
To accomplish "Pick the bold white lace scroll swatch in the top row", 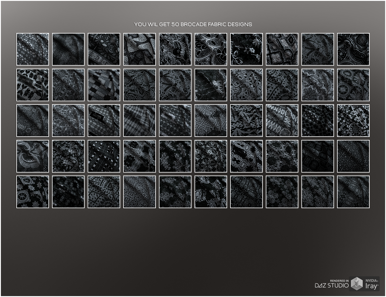I will click(x=211, y=49).
